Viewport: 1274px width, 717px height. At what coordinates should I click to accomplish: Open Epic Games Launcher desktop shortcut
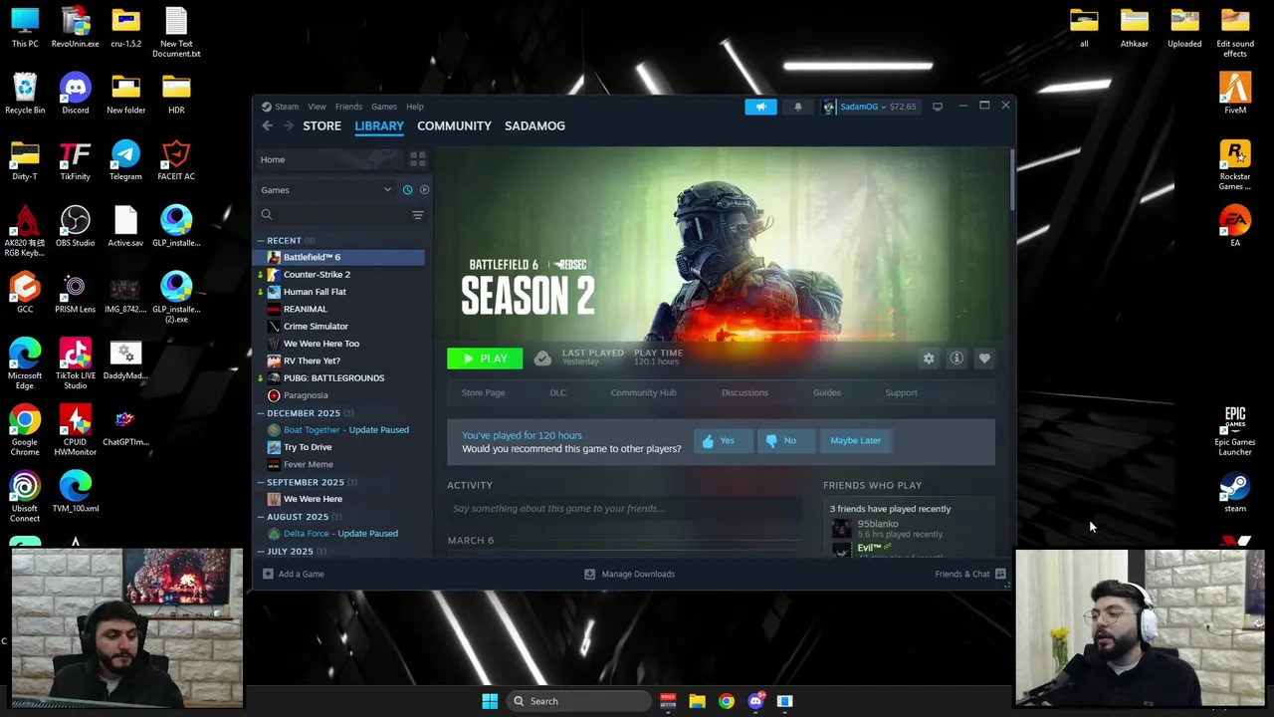tap(1235, 431)
